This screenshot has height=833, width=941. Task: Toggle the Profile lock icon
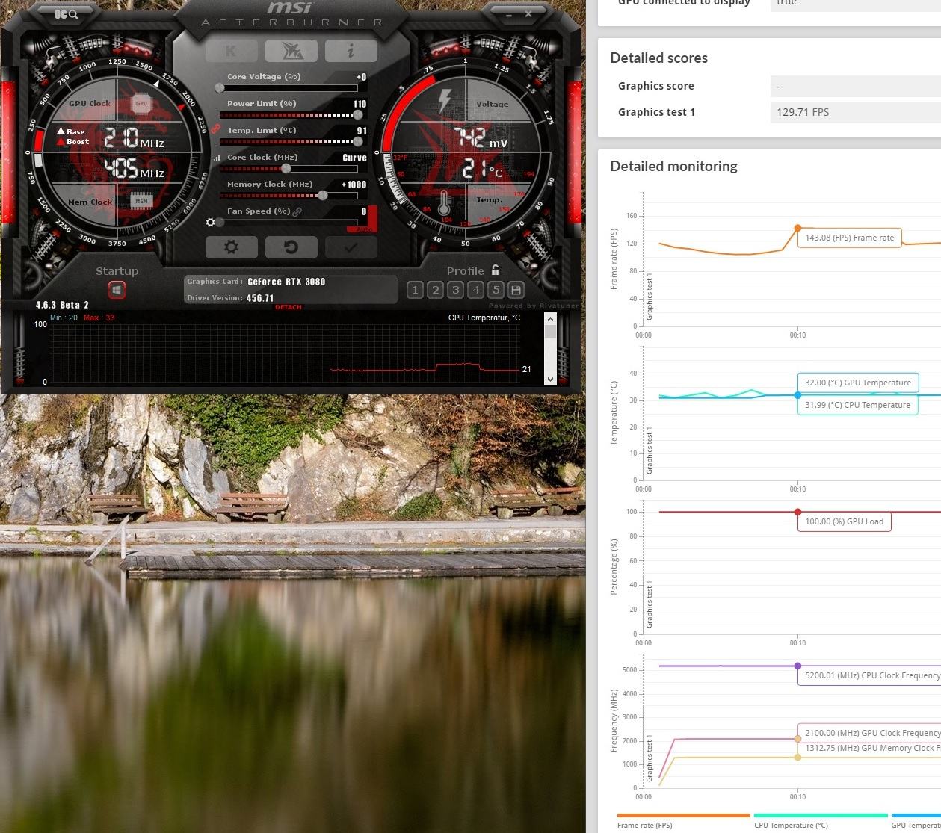click(495, 270)
